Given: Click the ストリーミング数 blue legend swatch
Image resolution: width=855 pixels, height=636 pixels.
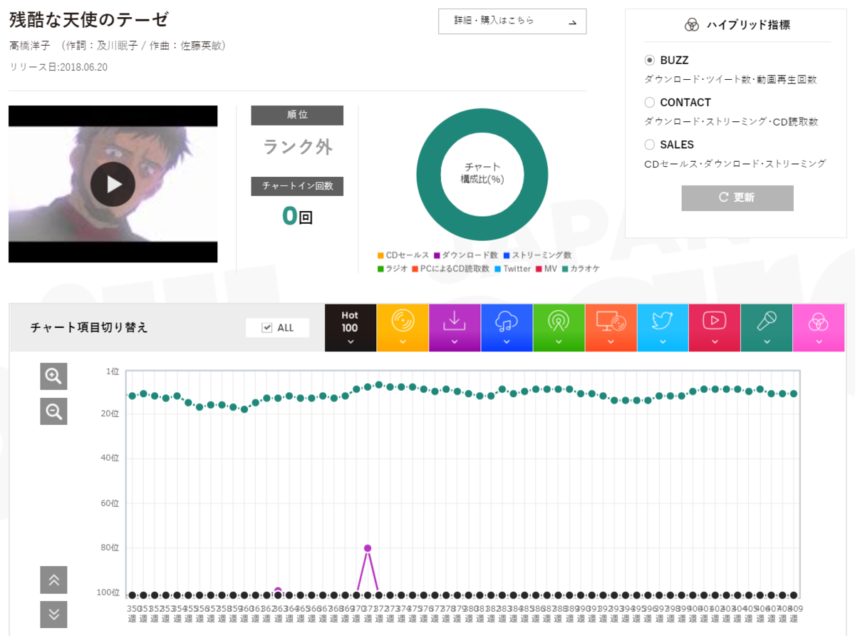Looking at the screenshot, I should pos(507,255).
